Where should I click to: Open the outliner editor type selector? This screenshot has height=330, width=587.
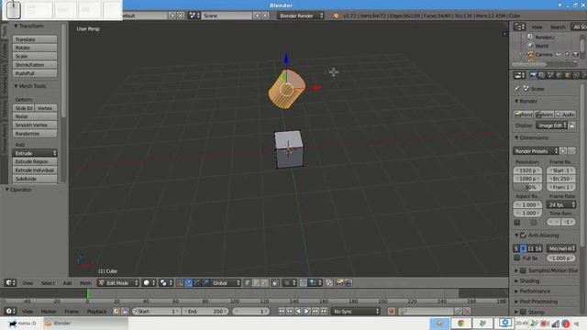pyautogui.click(x=519, y=27)
